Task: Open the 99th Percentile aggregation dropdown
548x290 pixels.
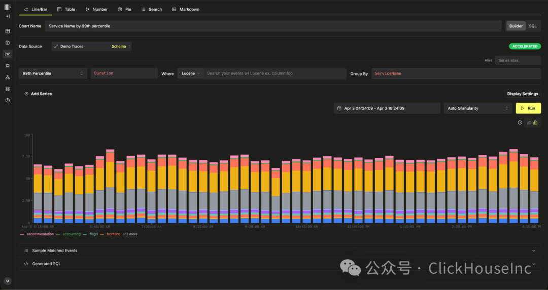Action: click(53, 73)
